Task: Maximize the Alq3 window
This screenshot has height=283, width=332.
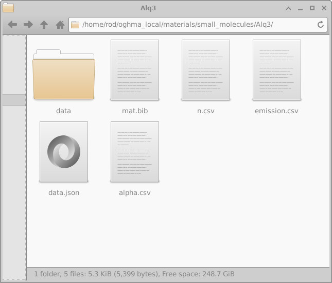Action: (x=312, y=8)
